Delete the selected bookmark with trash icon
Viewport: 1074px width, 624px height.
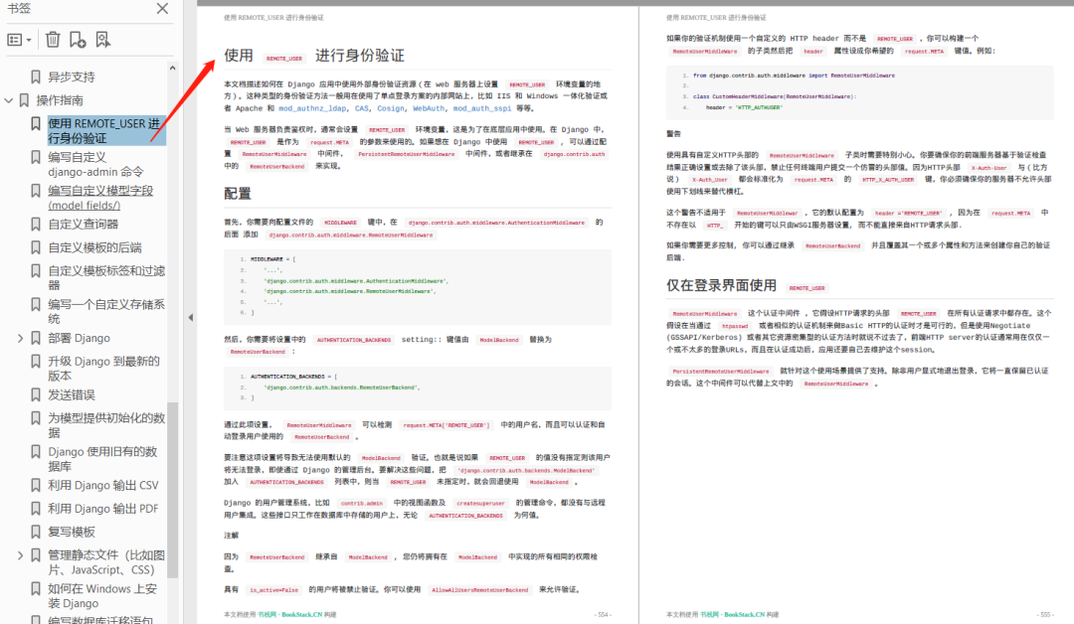53,40
